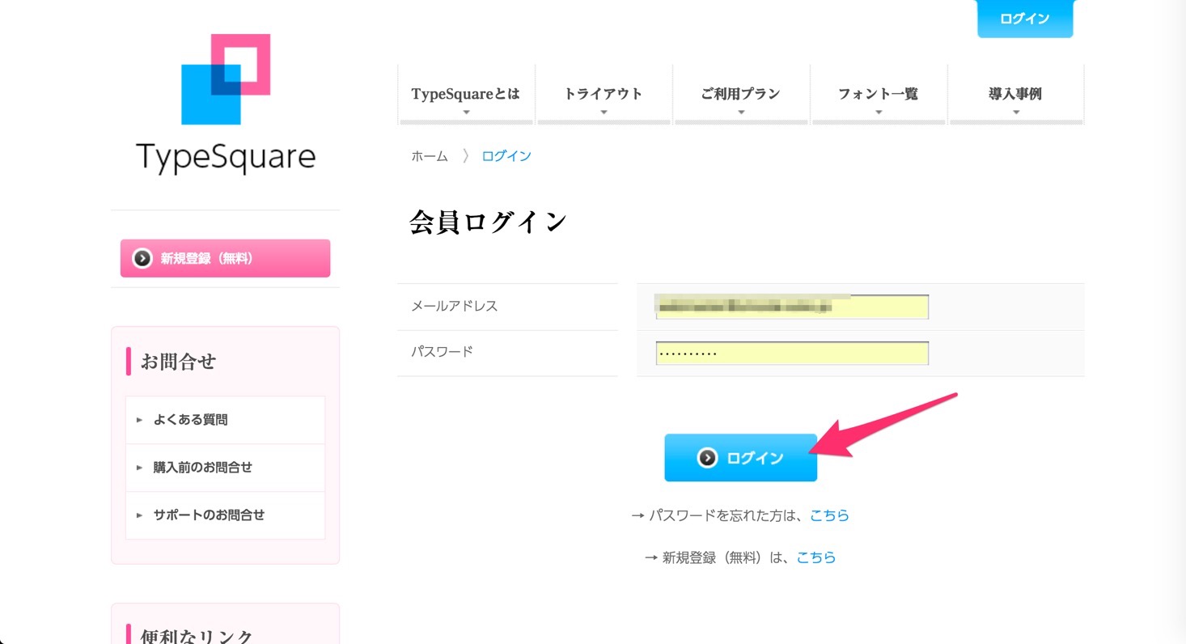The height and width of the screenshot is (644, 1186).
Task: Open よくある質問 in sidebar
Action: [225, 420]
